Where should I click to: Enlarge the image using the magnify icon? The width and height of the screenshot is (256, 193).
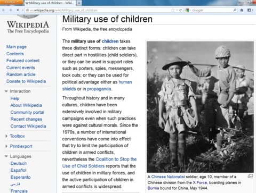(250, 176)
